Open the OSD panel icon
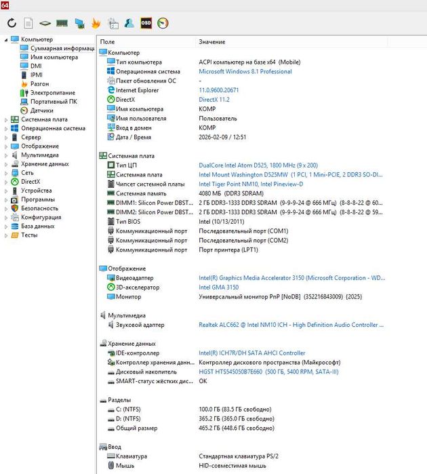The height and width of the screenshot is (474, 427). click(x=146, y=23)
